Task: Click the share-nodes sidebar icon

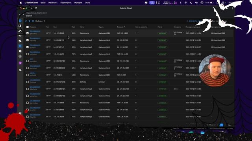Action: point(20,36)
